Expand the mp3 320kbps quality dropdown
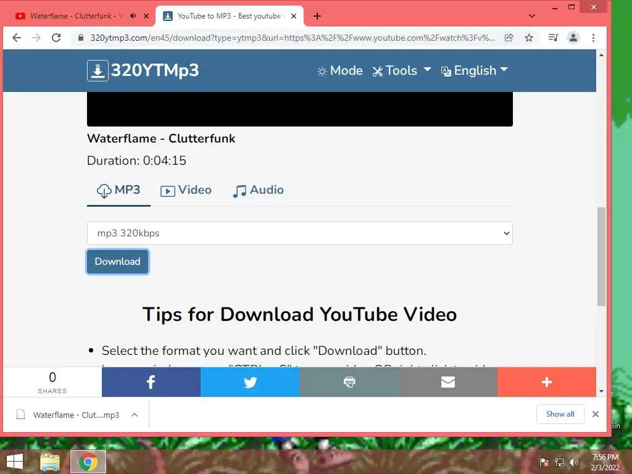 299,233
